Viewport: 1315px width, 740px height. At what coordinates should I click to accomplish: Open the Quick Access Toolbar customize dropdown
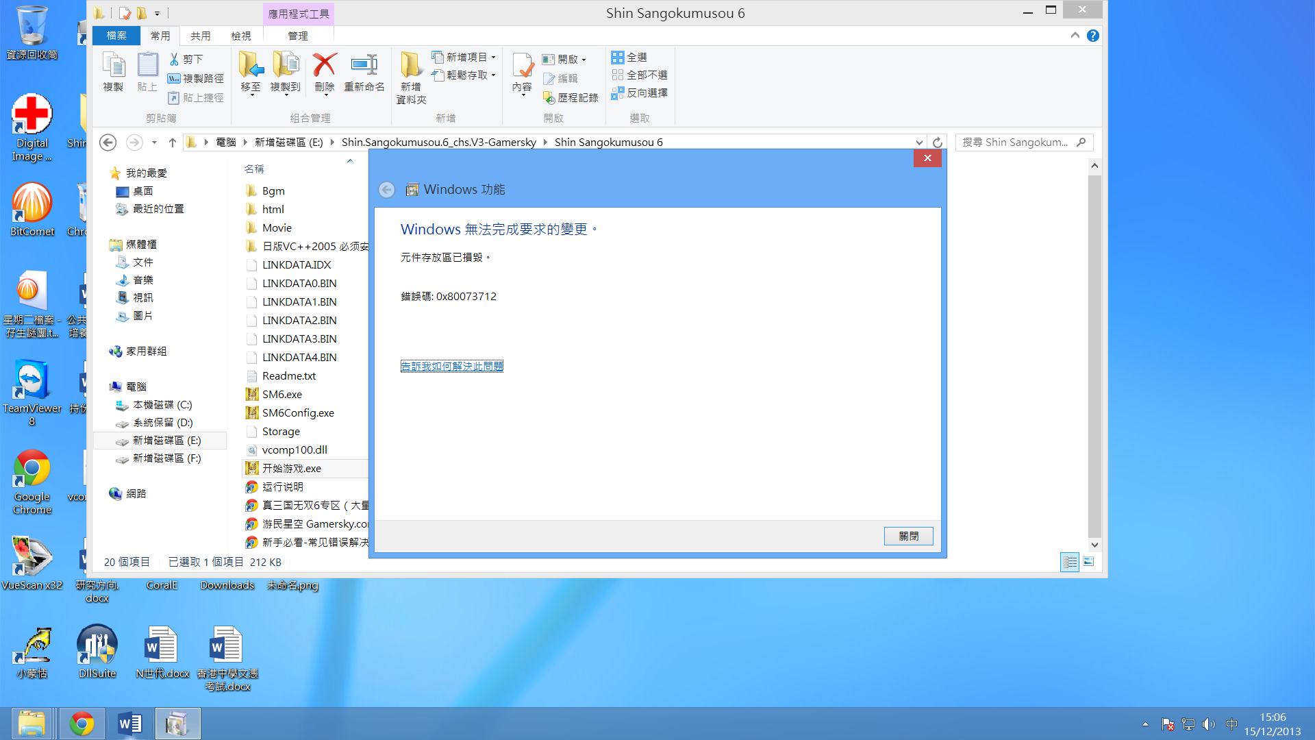pos(158,13)
